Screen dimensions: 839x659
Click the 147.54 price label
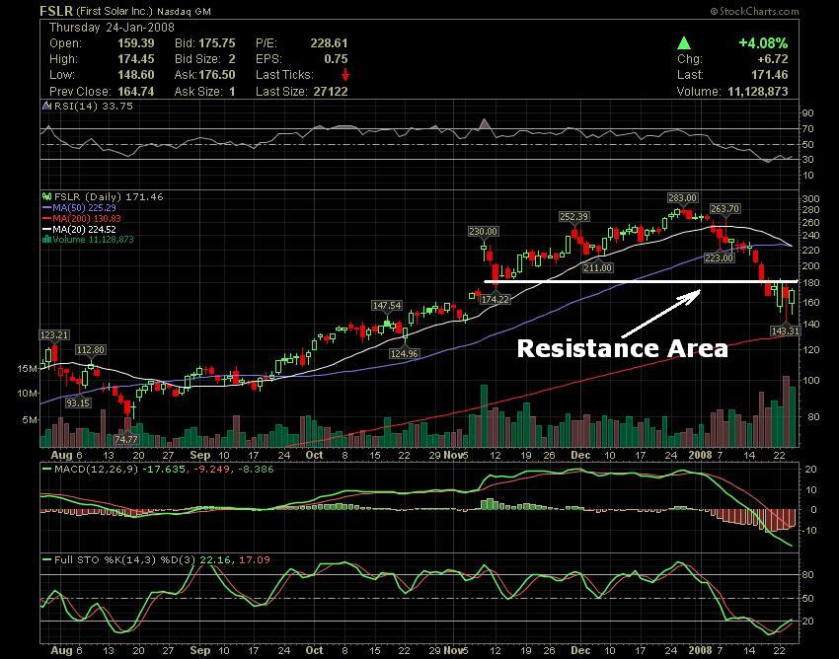(387, 306)
